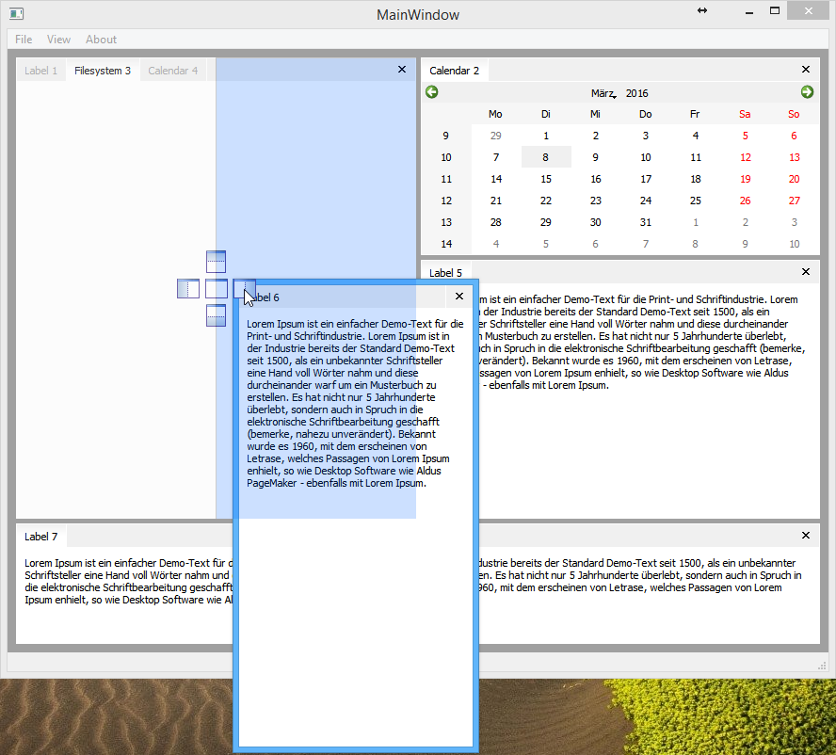The width and height of the screenshot is (836, 755).
Task: Switch to the Filesystem 3 tab
Action: click(x=103, y=71)
